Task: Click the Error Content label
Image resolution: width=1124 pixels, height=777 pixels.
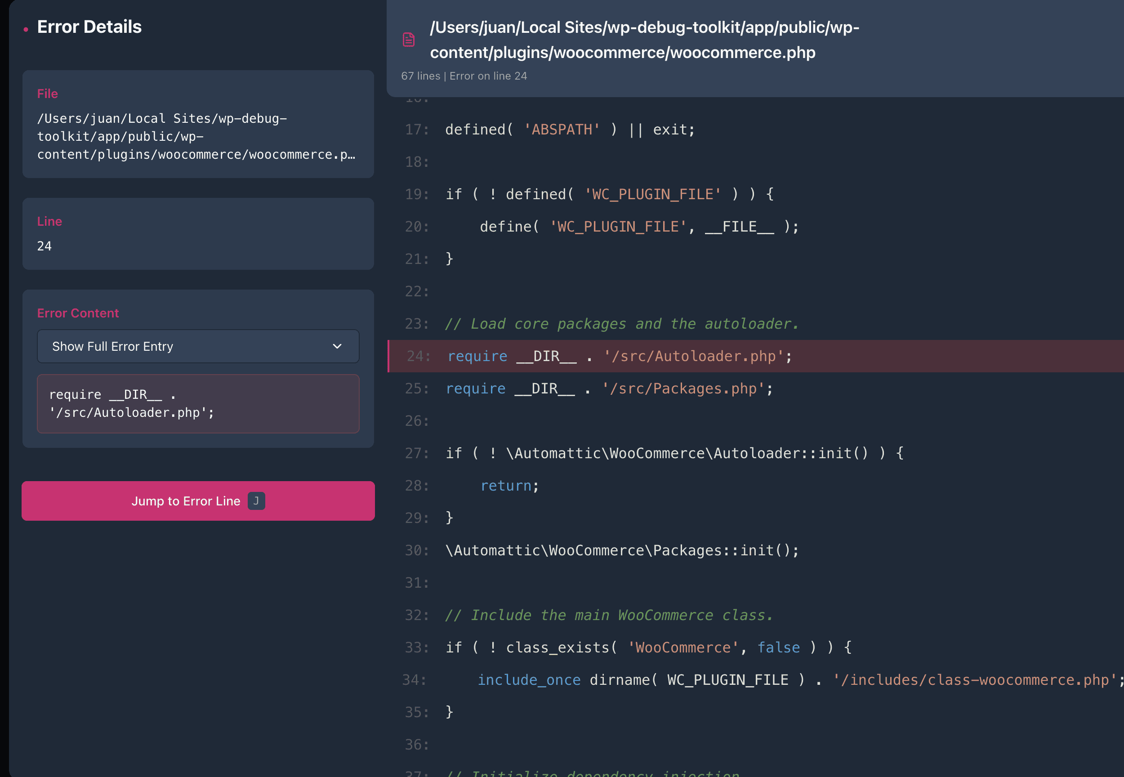Action: tap(78, 313)
